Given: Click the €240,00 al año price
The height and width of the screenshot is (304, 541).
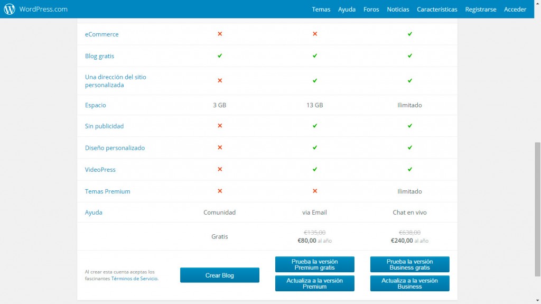Looking at the screenshot, I should click(x=409, y=241).
